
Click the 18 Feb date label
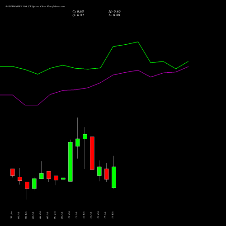(113, 215)
